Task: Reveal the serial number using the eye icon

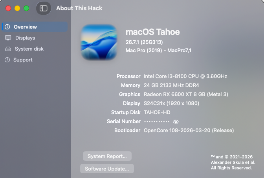Action: (x=176, y=122)
